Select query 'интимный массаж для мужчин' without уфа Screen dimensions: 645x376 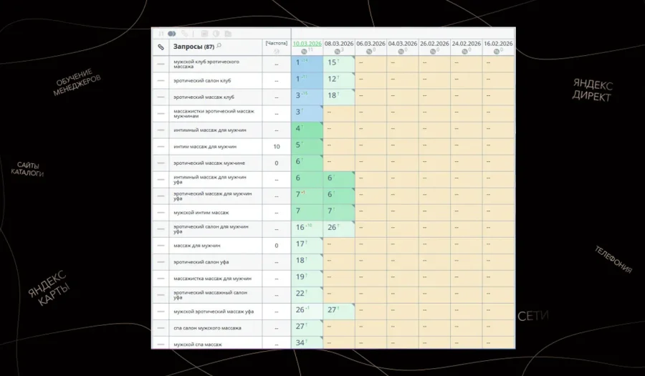click(210, 130)
